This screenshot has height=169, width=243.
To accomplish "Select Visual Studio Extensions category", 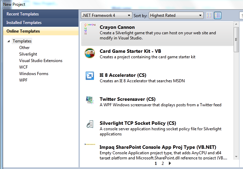I will pyautogui.click(x=41, y=61).
